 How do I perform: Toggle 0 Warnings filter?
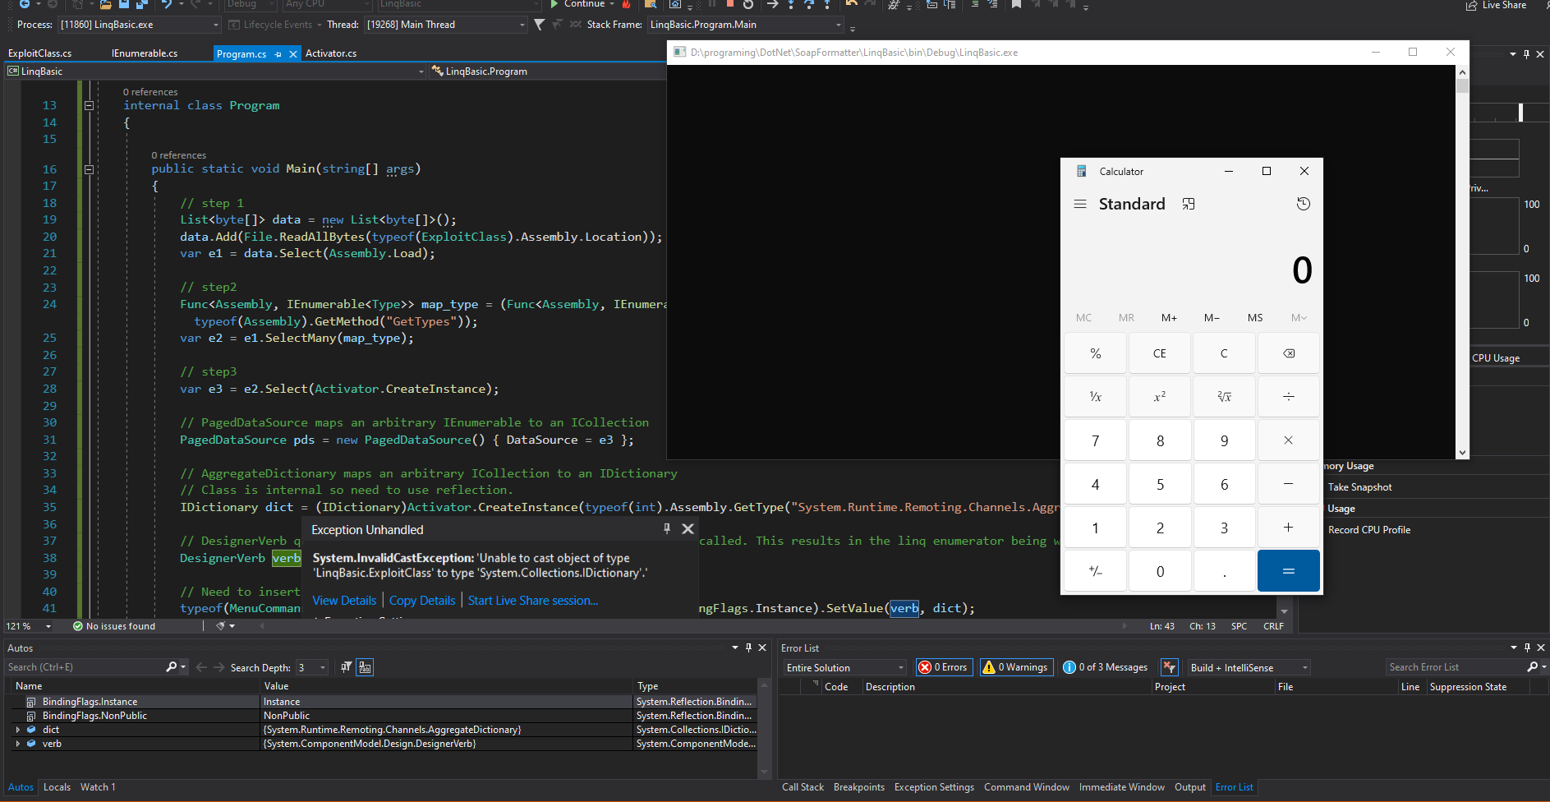tap(1015, 667)
